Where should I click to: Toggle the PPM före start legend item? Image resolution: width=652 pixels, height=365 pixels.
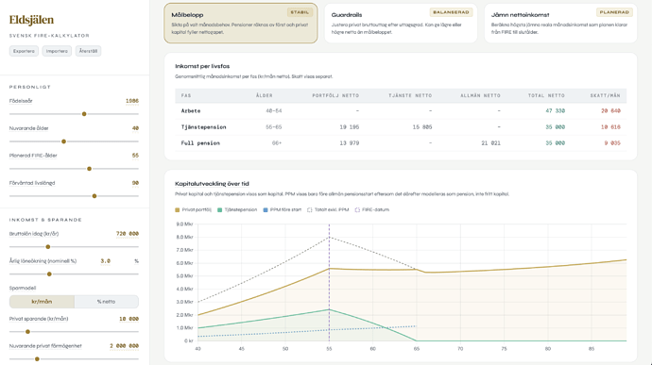(283, 209)
